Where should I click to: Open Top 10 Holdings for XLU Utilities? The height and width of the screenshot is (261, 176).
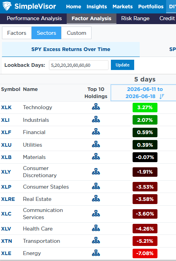tap(96, 144)
